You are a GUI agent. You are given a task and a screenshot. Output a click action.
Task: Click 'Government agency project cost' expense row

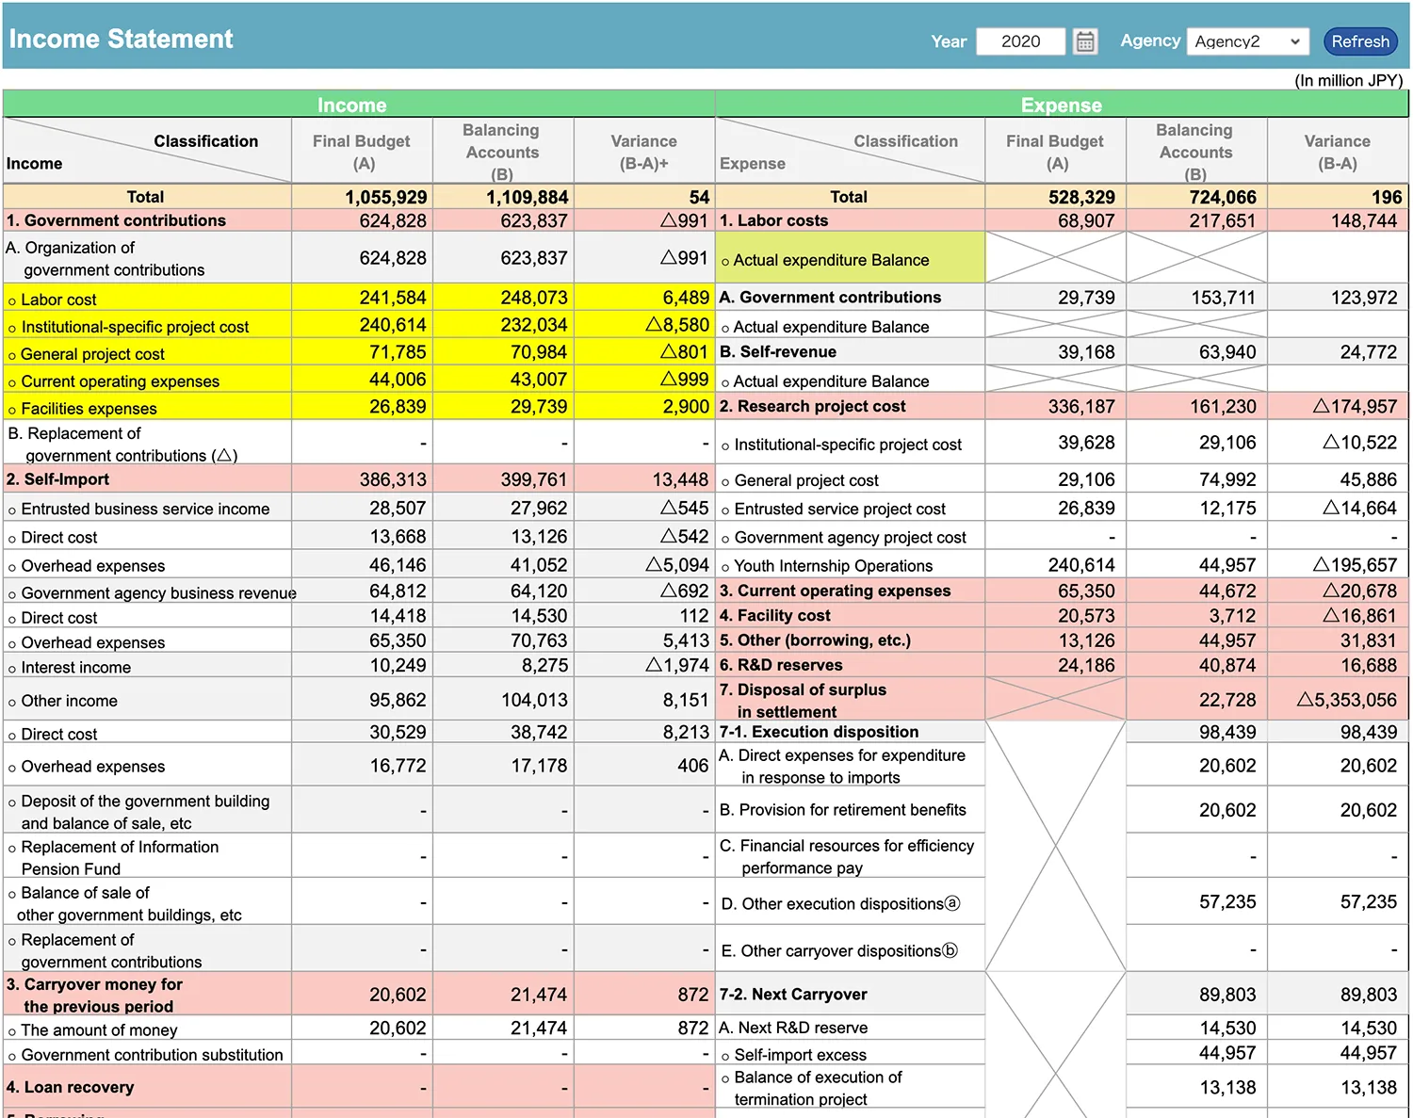[1062, 536]
